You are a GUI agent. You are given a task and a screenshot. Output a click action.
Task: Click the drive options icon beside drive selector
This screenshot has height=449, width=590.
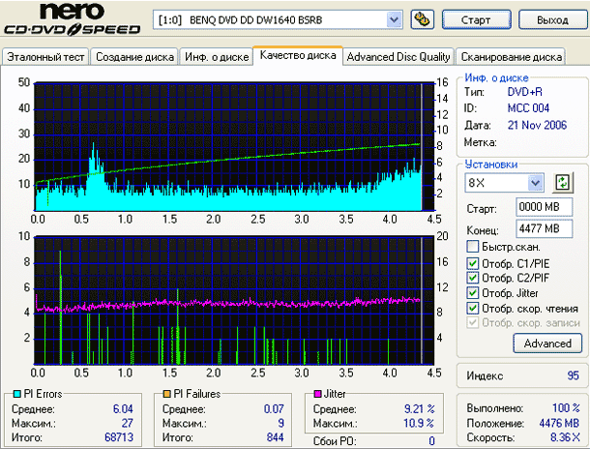[422, 19]
